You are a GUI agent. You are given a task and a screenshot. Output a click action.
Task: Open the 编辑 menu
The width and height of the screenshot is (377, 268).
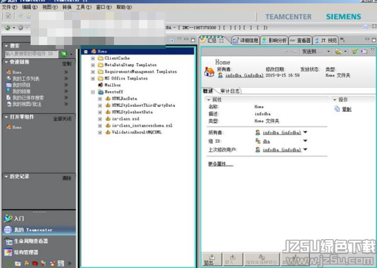30,7
